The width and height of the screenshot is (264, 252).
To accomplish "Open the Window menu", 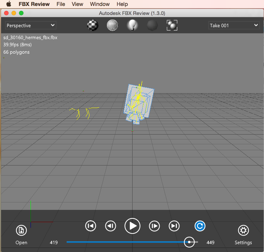I will 100,4.
